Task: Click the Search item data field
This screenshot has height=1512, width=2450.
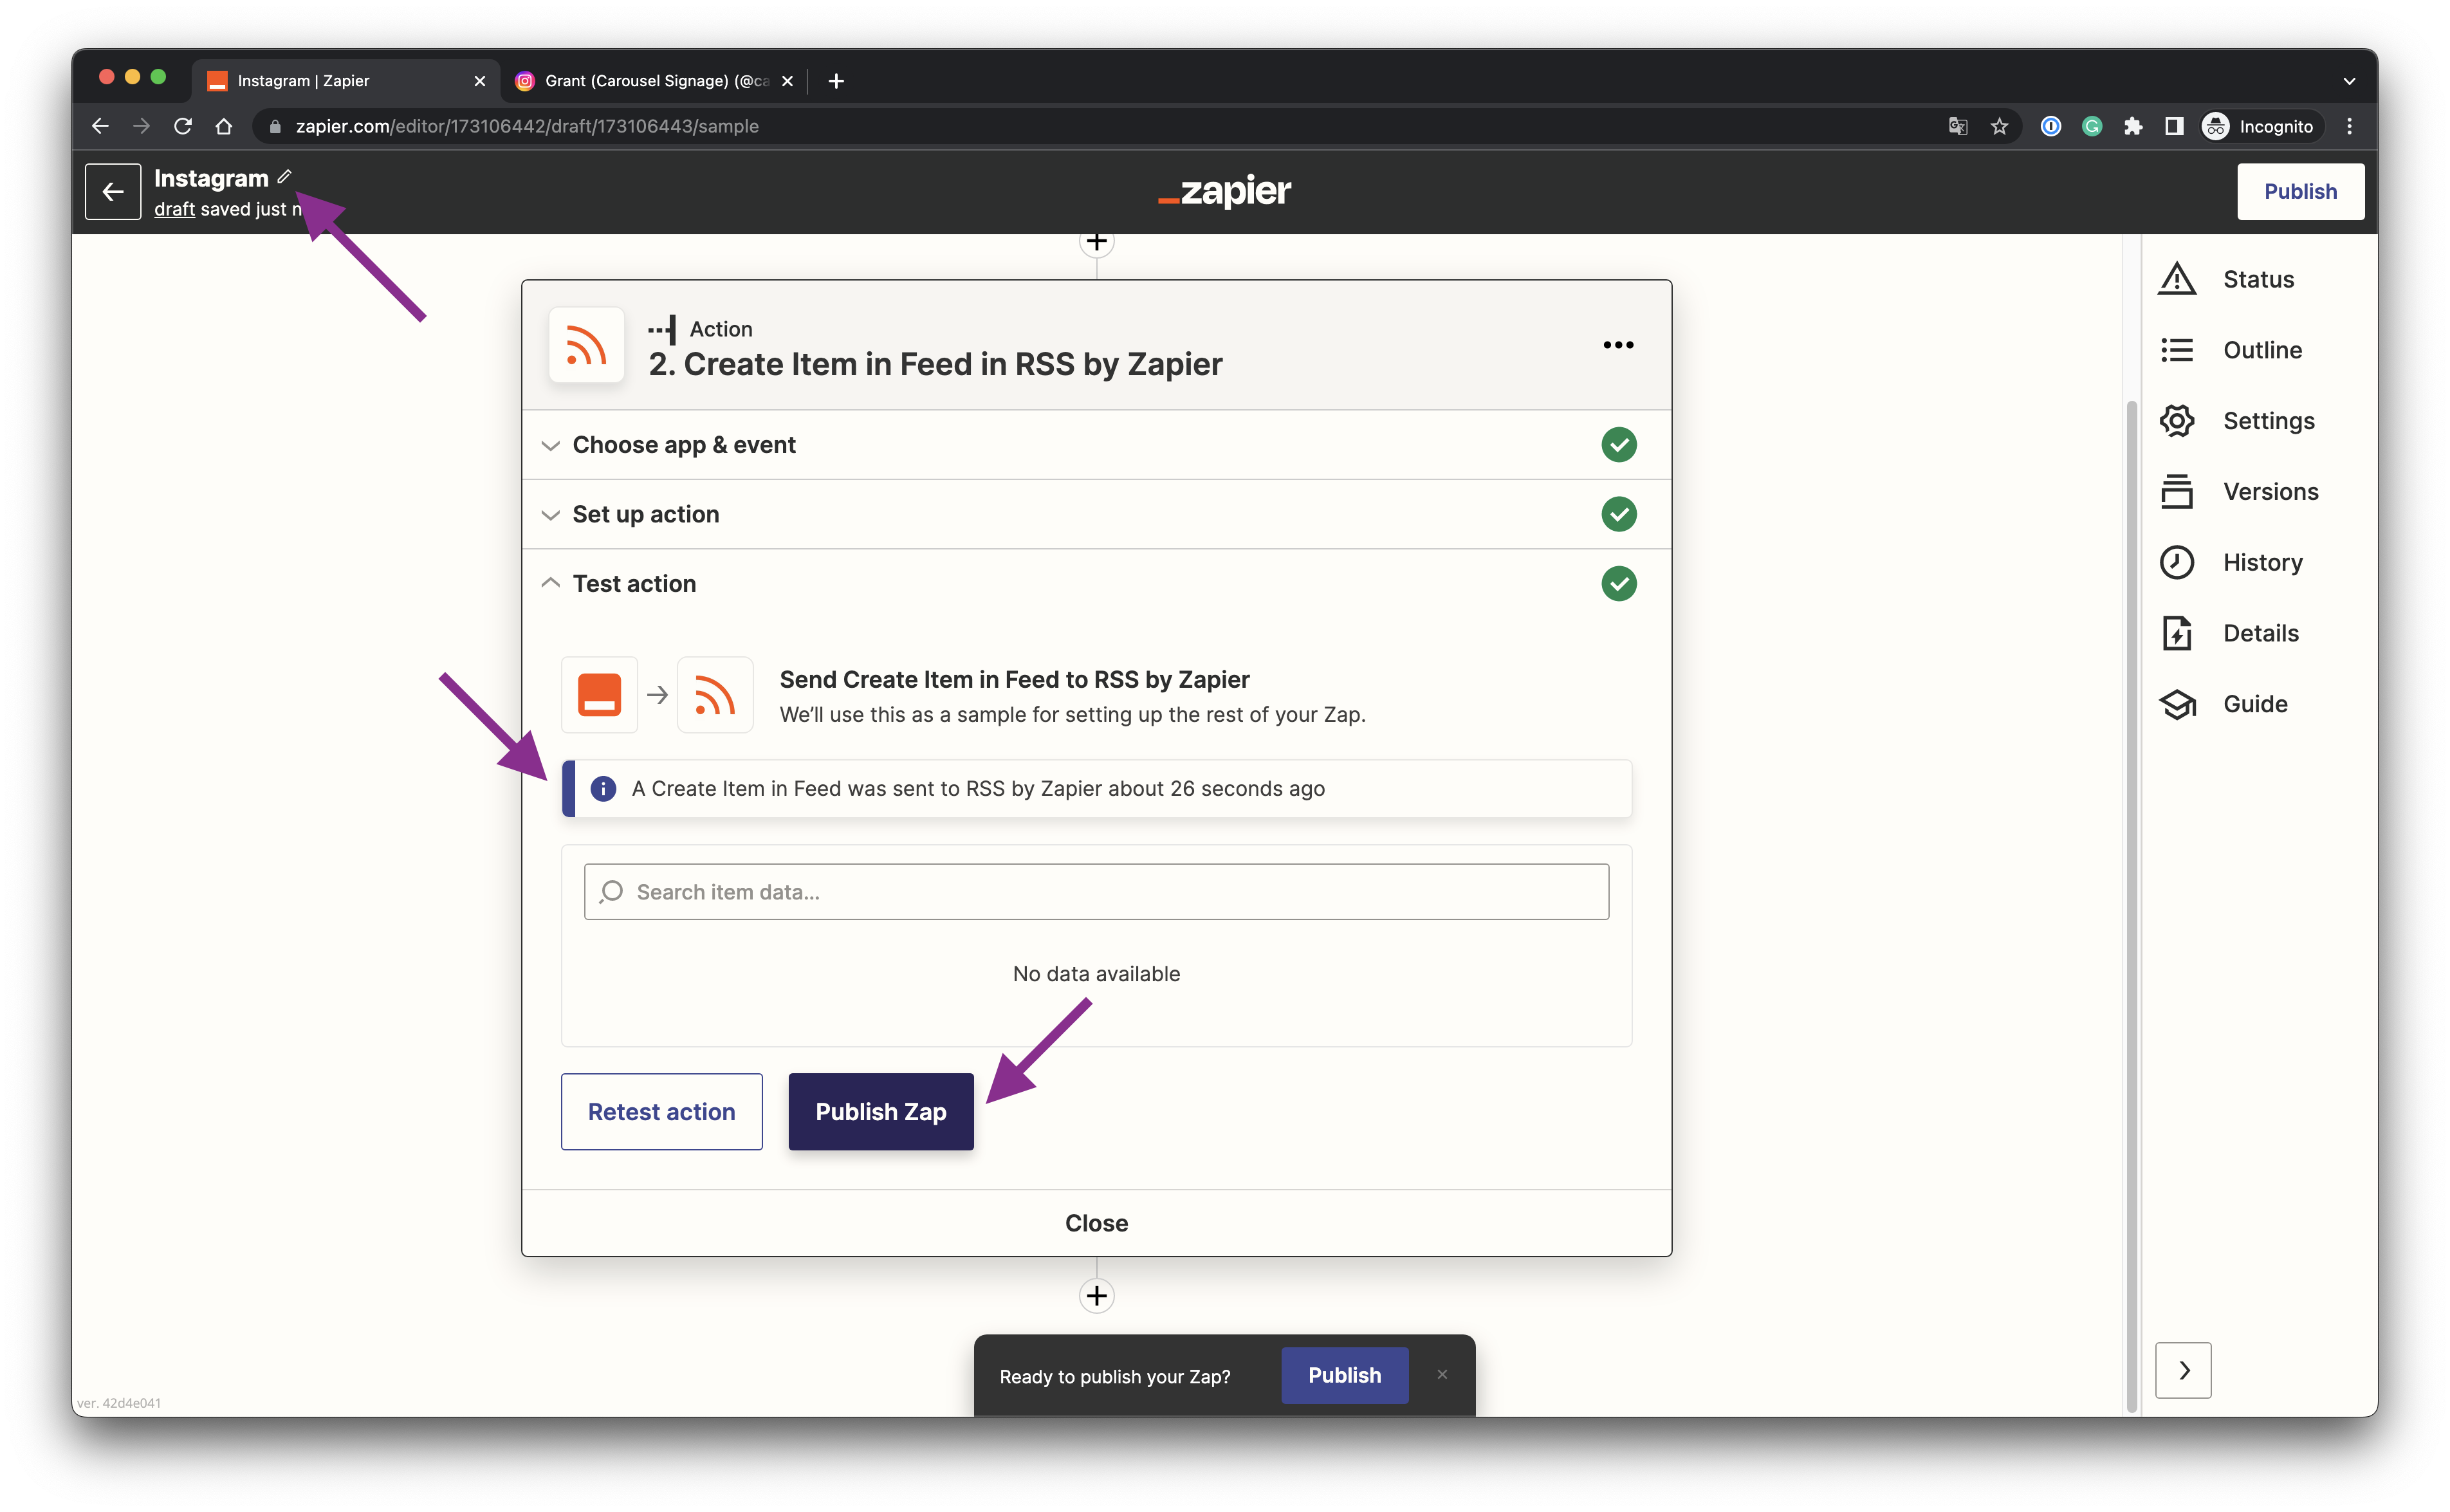Action: point(1096,891)
